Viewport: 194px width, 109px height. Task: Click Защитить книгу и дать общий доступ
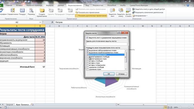[149, 9]
